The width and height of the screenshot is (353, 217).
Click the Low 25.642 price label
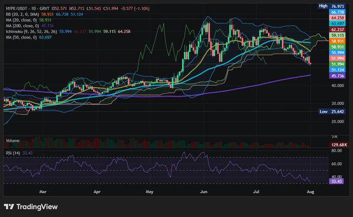pyautogui.click(x=332, y=112)
